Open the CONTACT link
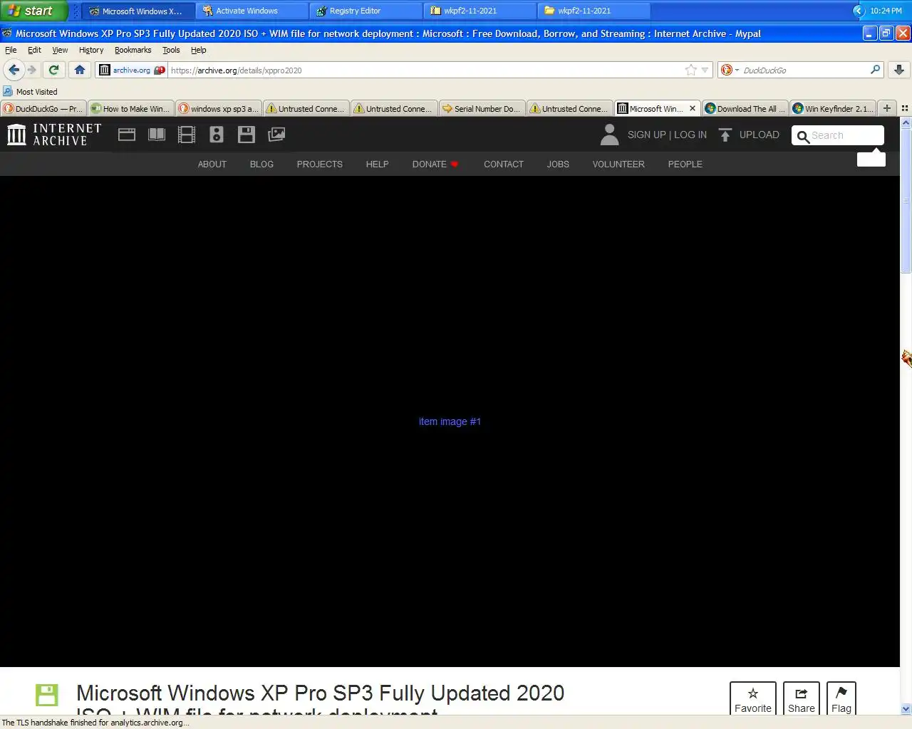The width and height of the screenshot is (912, 729). (x=504, y=164)
